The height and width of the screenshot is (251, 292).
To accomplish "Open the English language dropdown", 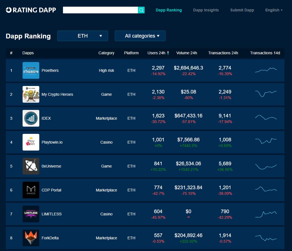I will [274, 10].
